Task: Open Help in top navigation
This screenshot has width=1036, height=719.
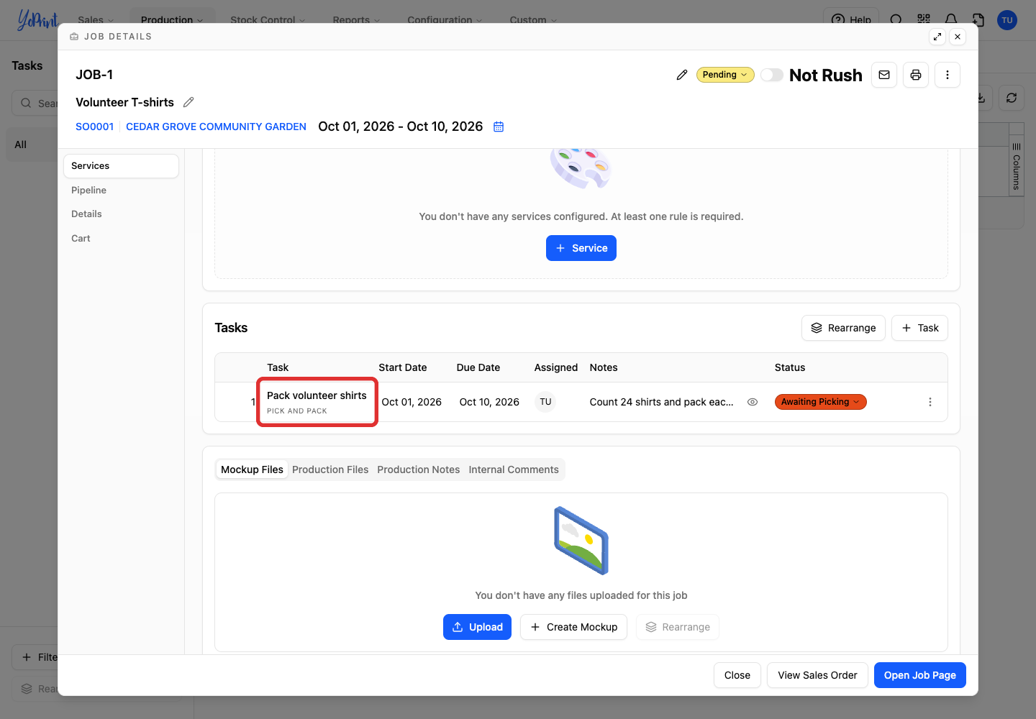Action: (x=851, y=19)
